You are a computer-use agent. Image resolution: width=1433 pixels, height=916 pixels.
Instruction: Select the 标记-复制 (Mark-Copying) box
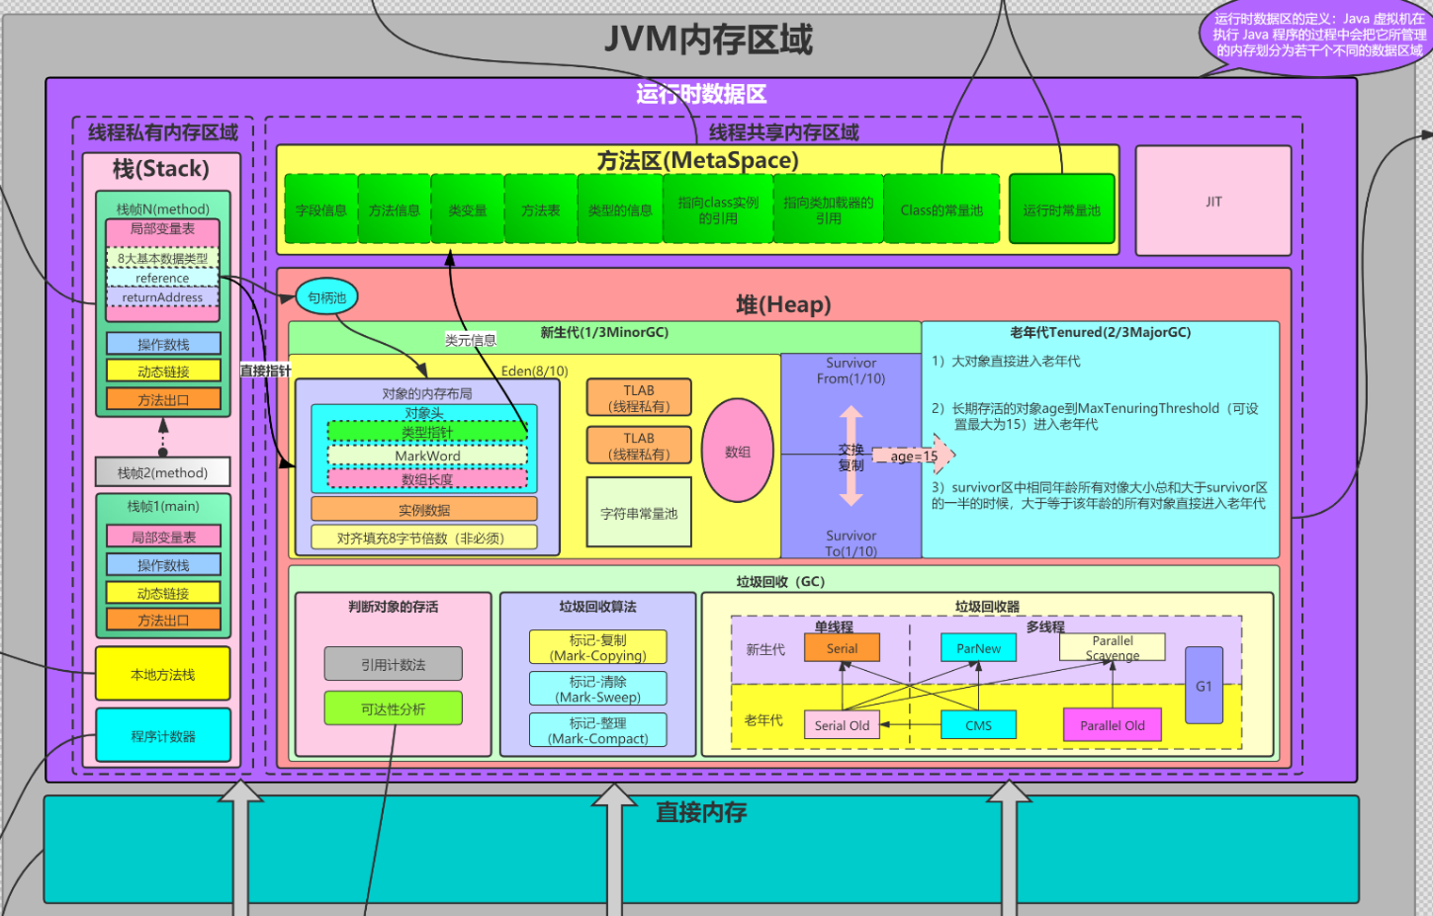pos(598,647)
